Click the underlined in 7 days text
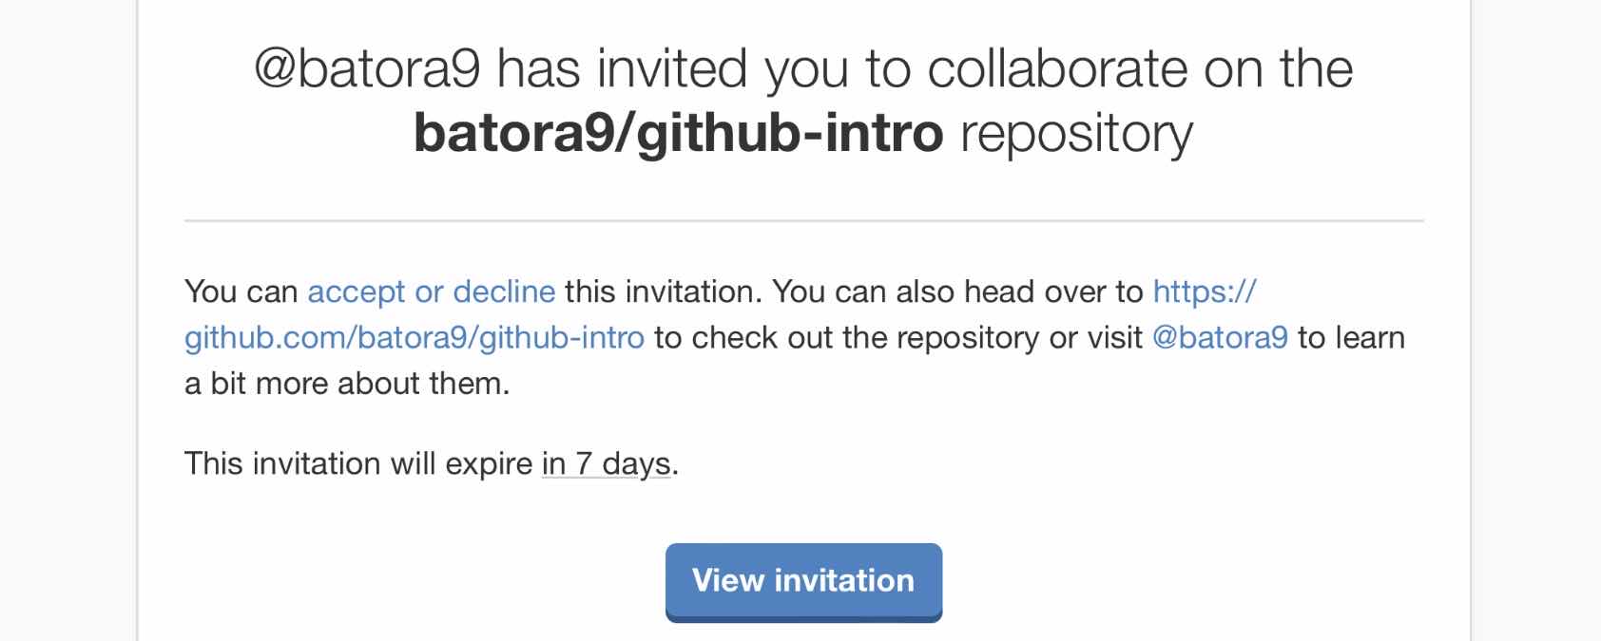This screenshot has height=641, width=1601. pos(606,463)
